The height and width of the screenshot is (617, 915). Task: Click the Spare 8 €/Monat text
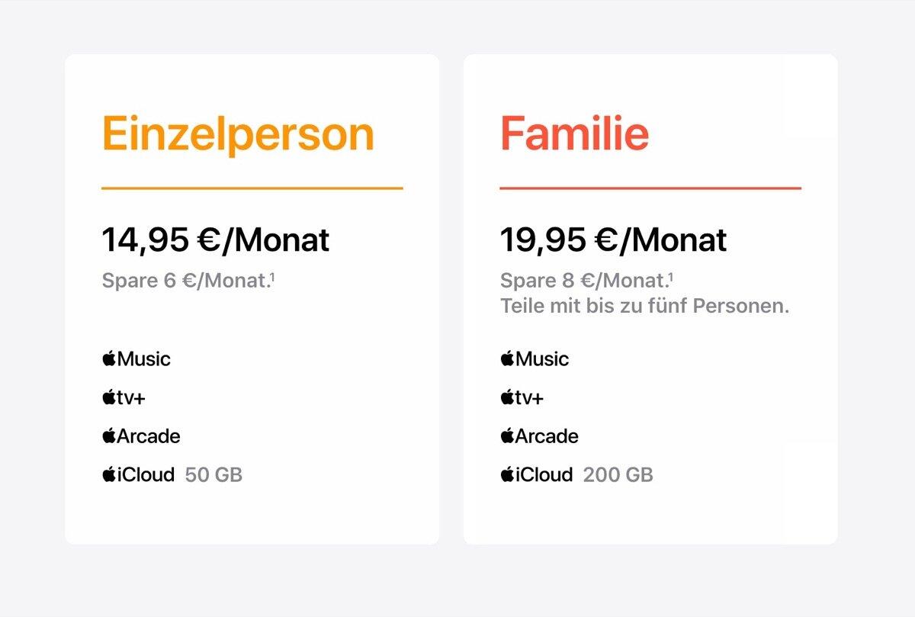click(x=583, y=281)
